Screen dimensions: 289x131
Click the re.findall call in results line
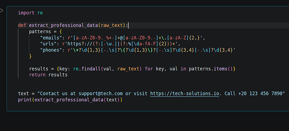[x=83, y=69]
